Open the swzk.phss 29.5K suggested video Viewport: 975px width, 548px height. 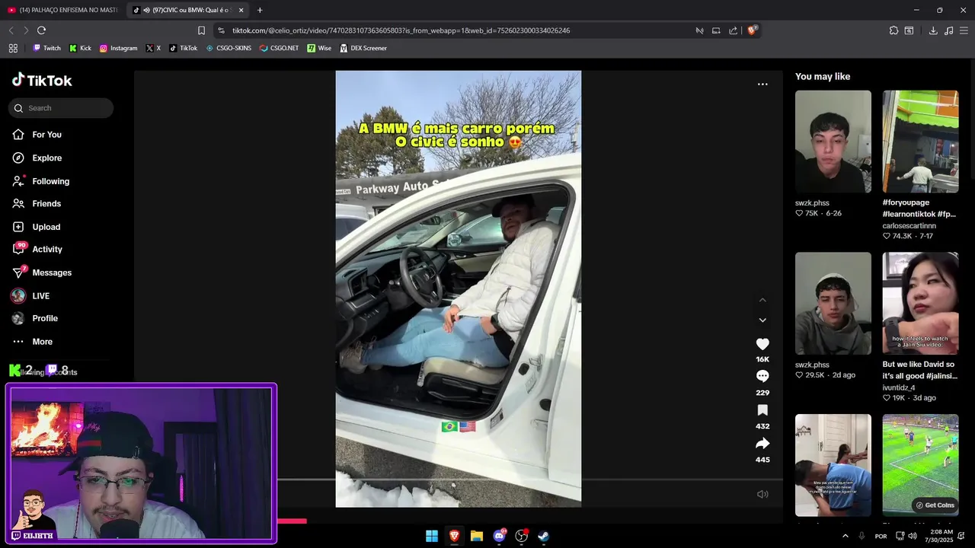833,303
